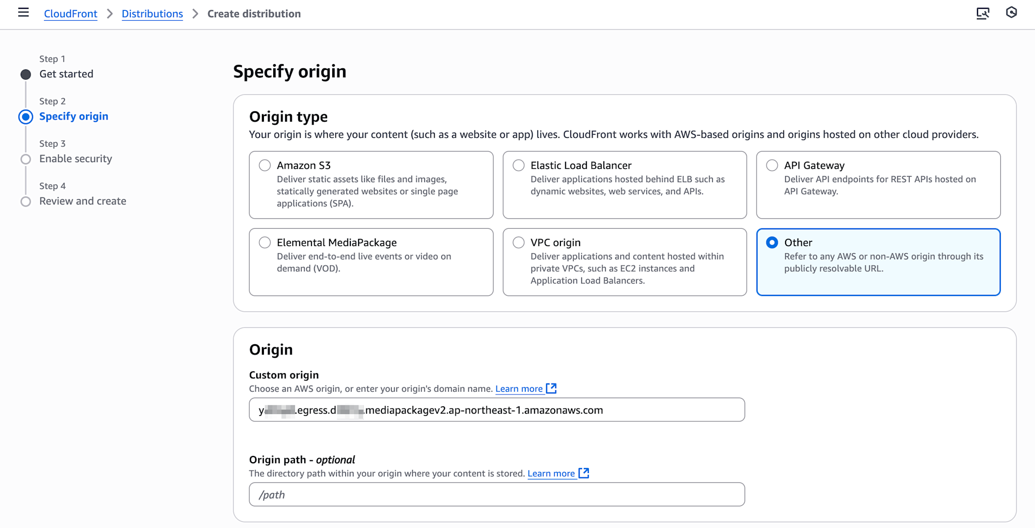Open Learn more link under Custom origin
Image resolution: width=1035 pixels, height=528 pixels.
[519, 389]
